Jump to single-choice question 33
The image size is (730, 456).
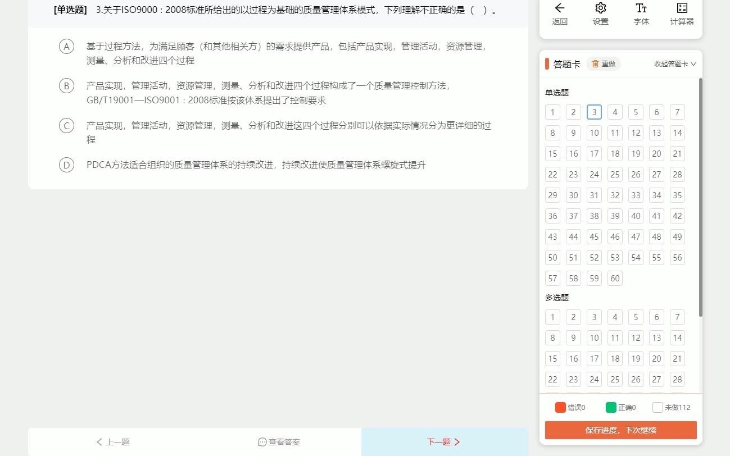tap(636, 195)
